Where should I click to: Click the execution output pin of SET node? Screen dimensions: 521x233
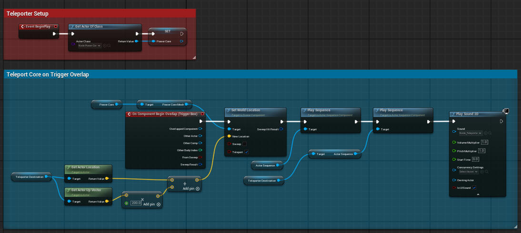(x=182, y=34)
